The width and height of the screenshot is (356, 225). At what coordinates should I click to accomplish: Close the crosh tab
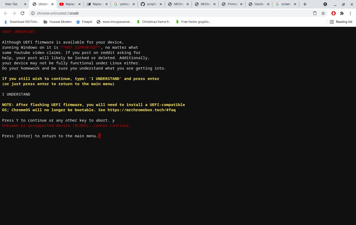[x=52, y=4]
